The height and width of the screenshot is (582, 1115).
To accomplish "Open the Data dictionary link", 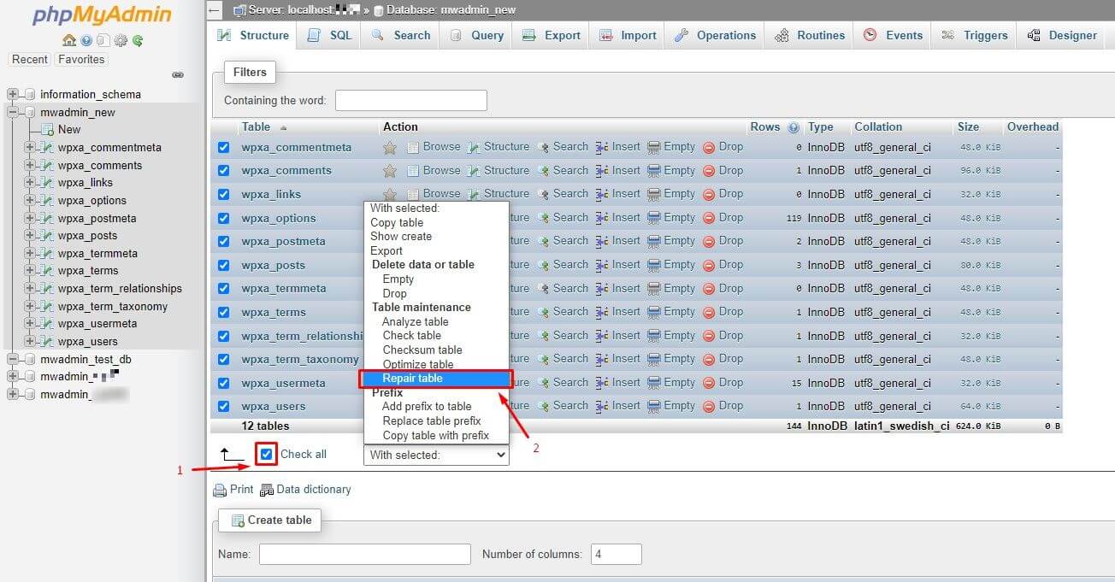I will click(314, 490).
